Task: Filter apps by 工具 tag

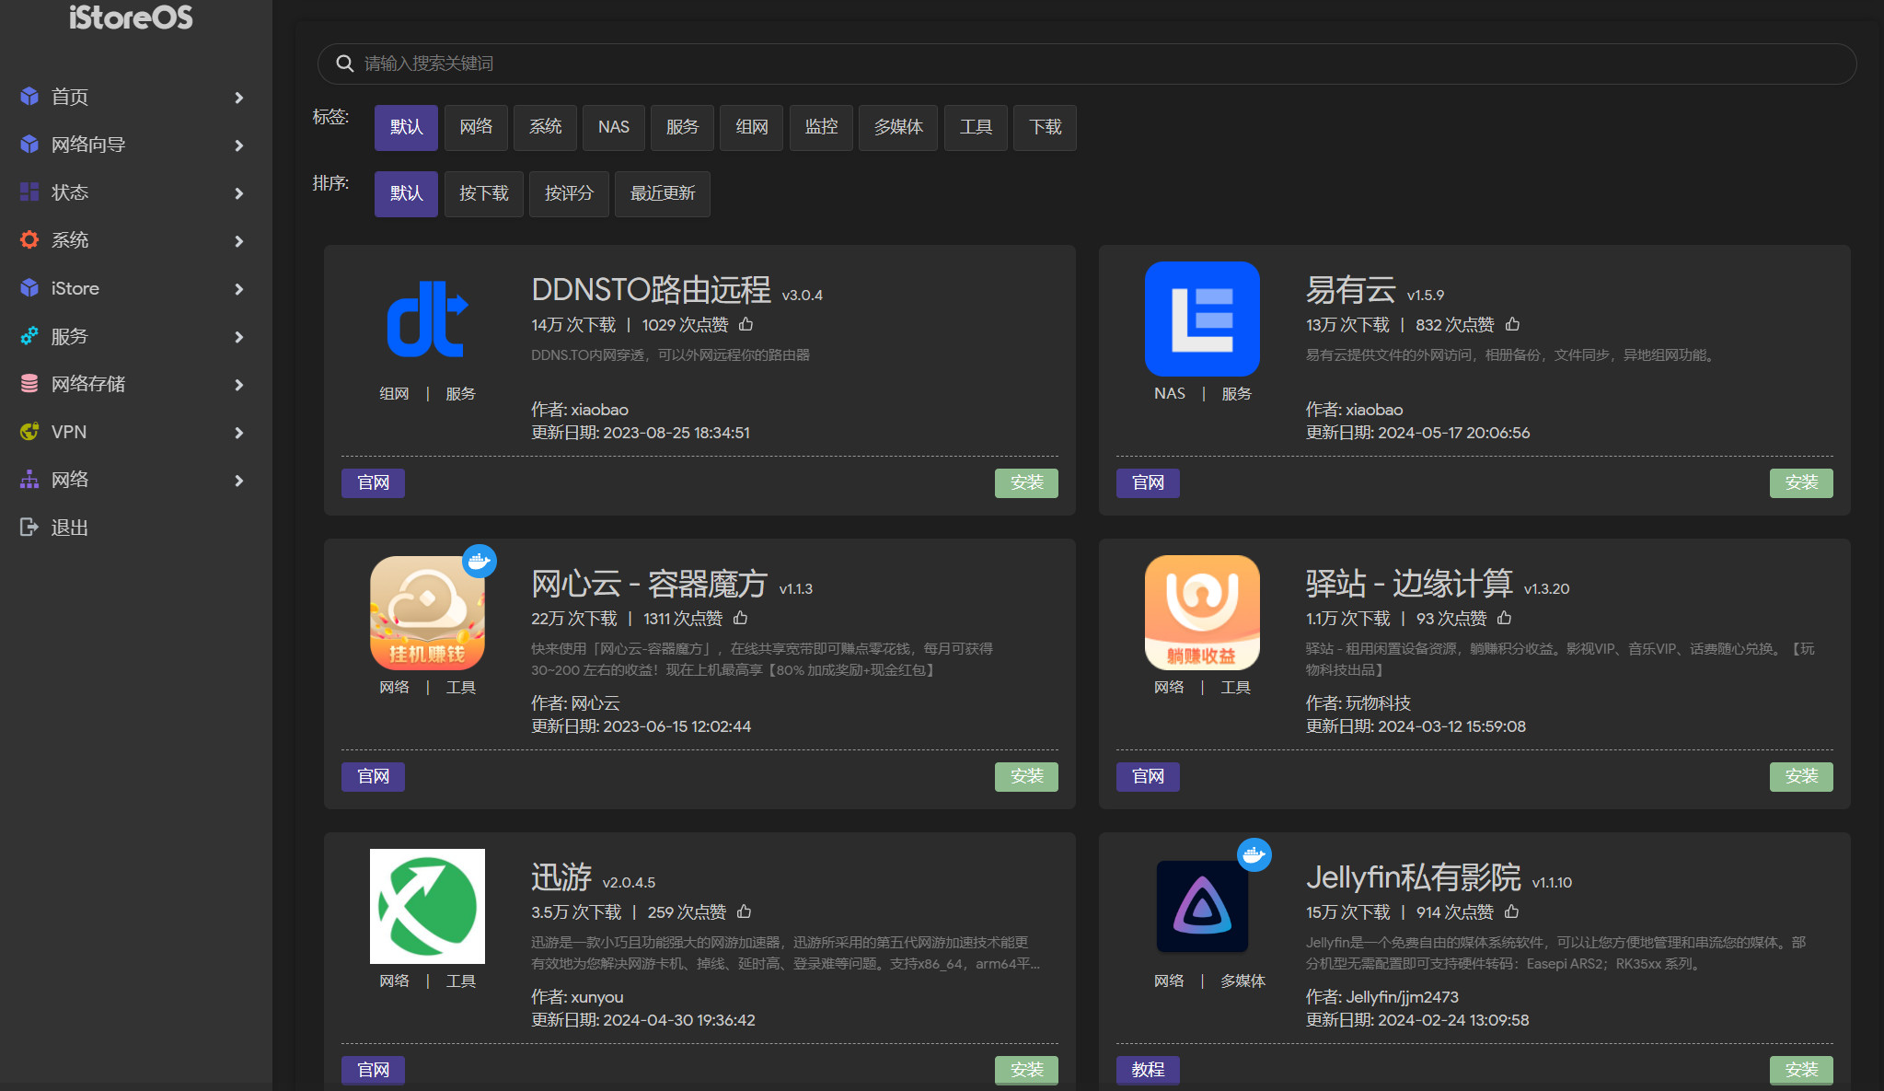Action: point(976,127)
